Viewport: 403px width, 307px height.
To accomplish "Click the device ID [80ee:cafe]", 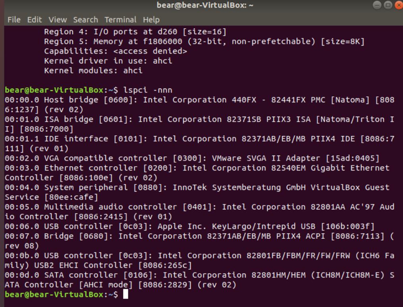I will pyautogui.click(x=71, y=197).
